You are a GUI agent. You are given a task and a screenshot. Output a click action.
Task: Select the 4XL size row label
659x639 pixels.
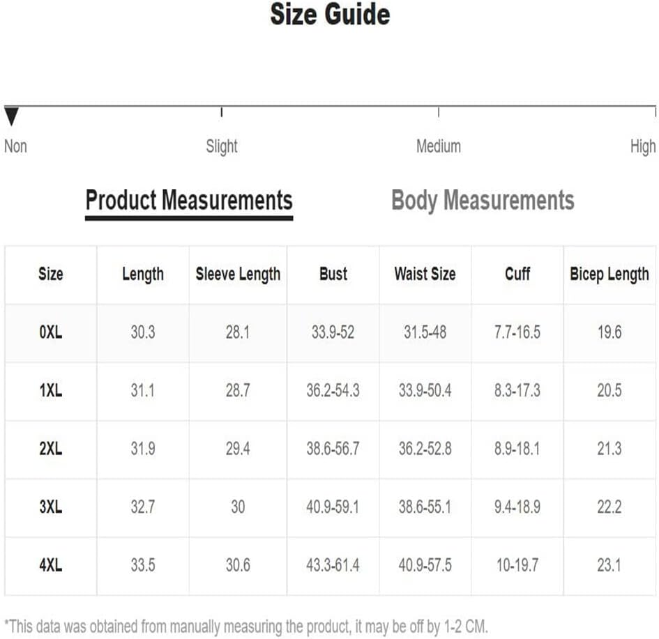click(x=51, y=565)
